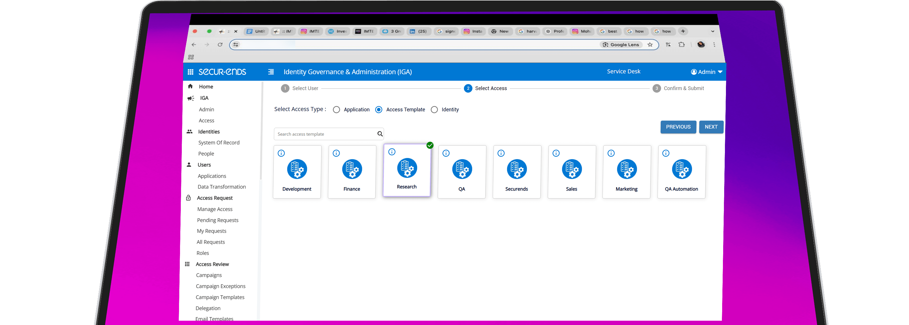
Task: Open Manage Access in sidebar
Action: pos(215,209)
